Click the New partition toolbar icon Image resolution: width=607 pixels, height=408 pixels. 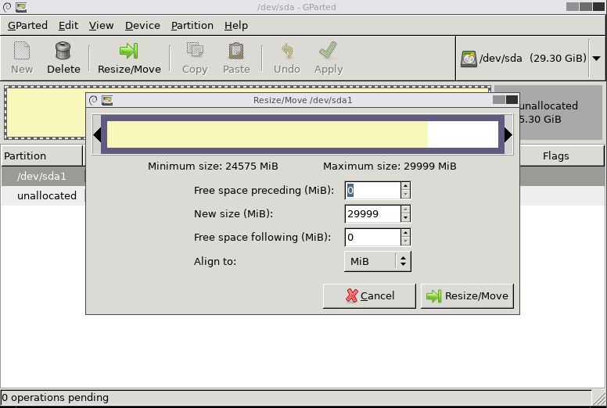coord(22,51)
